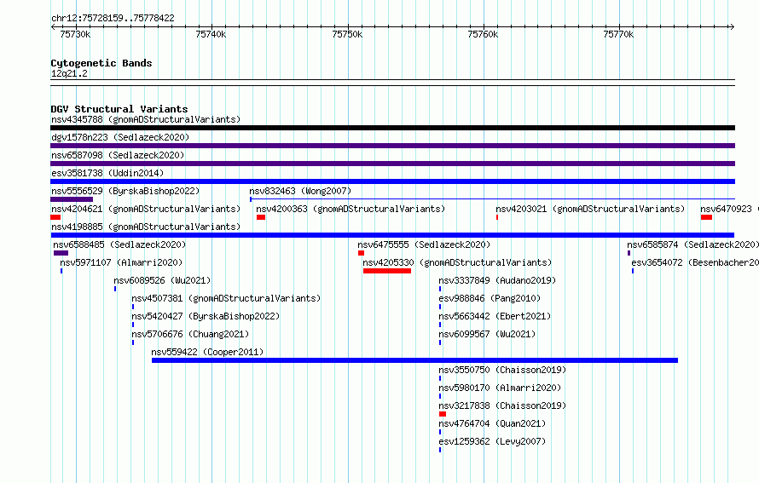Open nsv6585874 (Sedlazeck2020) label
The height and width of the screenshot is (483, 759).
coord(692,244)
